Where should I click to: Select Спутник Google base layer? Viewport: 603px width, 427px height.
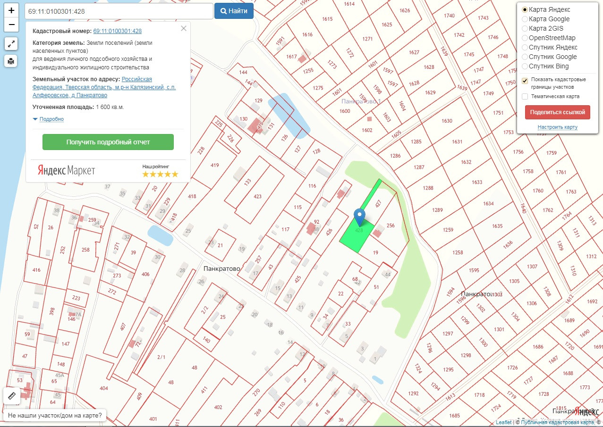point(525,57)
